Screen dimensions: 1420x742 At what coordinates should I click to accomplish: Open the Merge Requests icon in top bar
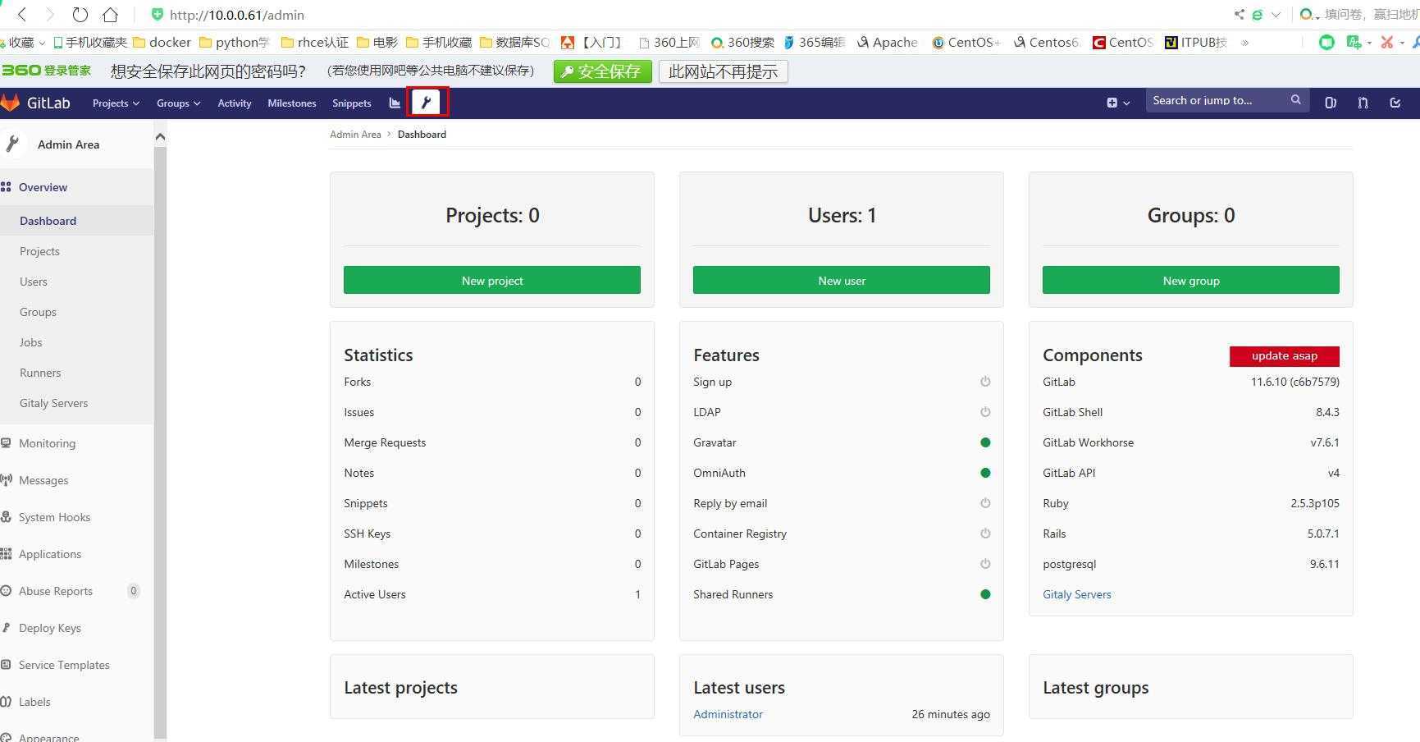pos(1363,103)
